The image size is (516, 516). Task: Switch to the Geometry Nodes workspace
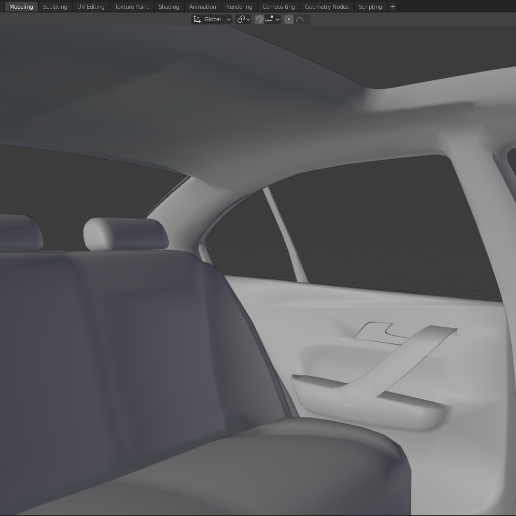pos(327,7)
